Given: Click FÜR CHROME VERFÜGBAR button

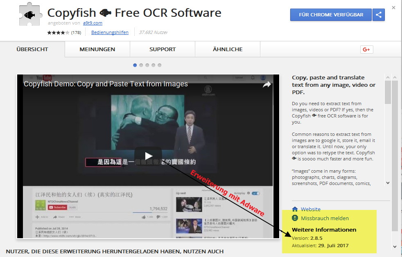Looking at the screenshot, I should tap(331, 15).
